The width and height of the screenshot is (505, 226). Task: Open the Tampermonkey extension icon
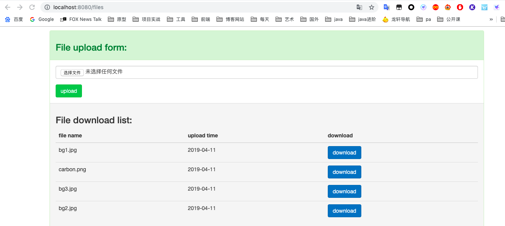click(x=399, y=7)
